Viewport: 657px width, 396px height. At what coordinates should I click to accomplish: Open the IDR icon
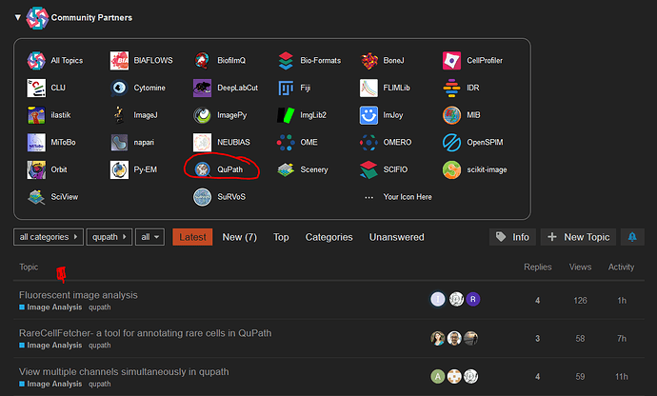point(451,88)
